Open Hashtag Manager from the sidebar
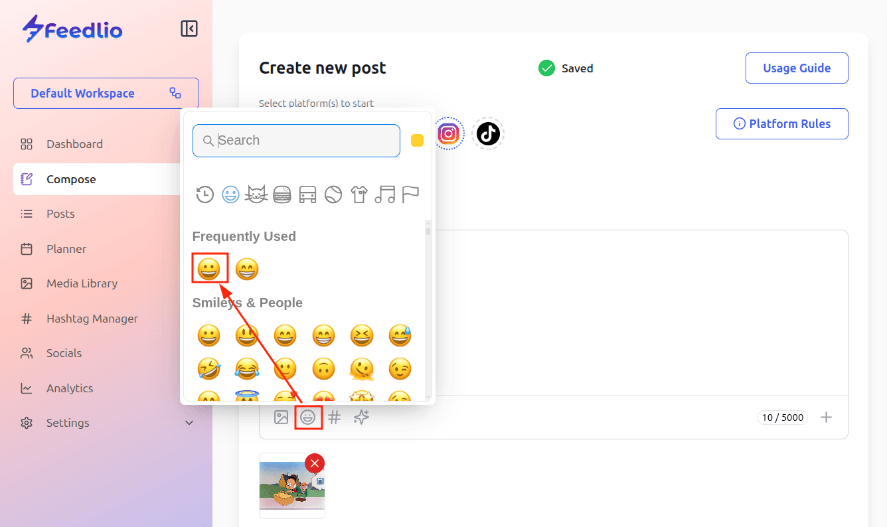 (x=92, y=319)
